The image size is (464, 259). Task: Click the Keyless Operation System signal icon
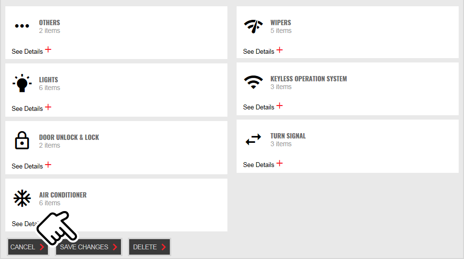pyautogui.click(x=254, y=82)
